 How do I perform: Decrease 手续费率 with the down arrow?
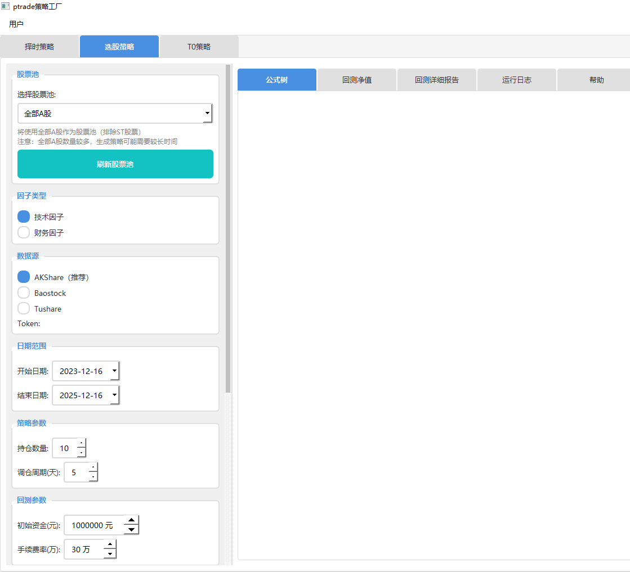coord(110,554)
